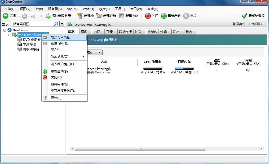Open the 帮助(H) menu

153,9
